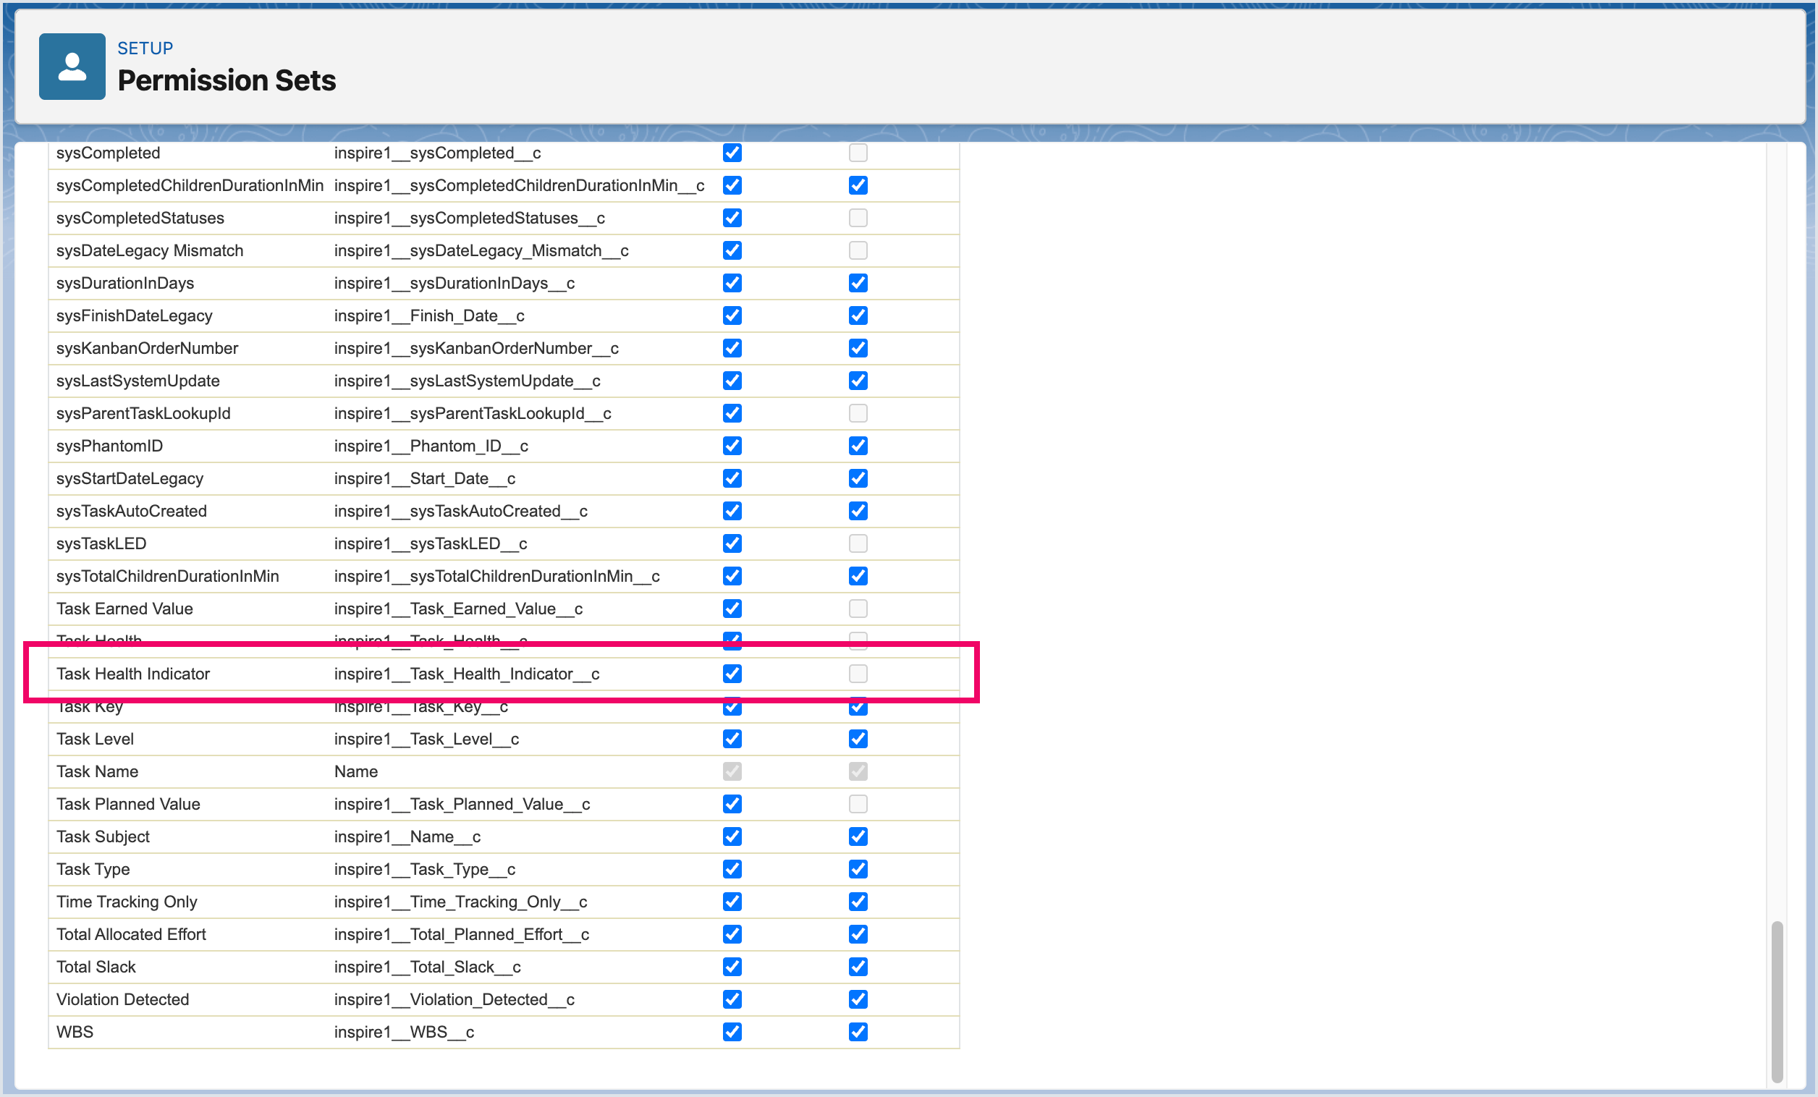Uncheck read access for Time Tracking Only
The image size is (1818, 1097).
click(x=731, y=902)
